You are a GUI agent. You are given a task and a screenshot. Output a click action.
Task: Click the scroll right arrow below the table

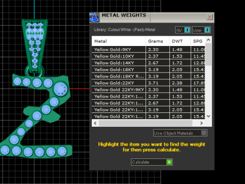tap(202, 123)
